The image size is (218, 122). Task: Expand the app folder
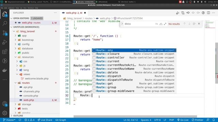(x=15, y=36)
